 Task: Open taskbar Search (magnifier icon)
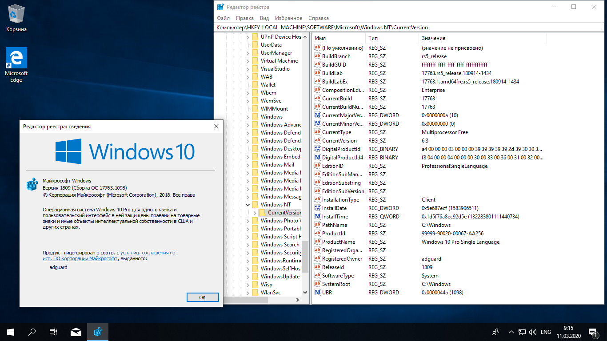click(x=32, y=332)
